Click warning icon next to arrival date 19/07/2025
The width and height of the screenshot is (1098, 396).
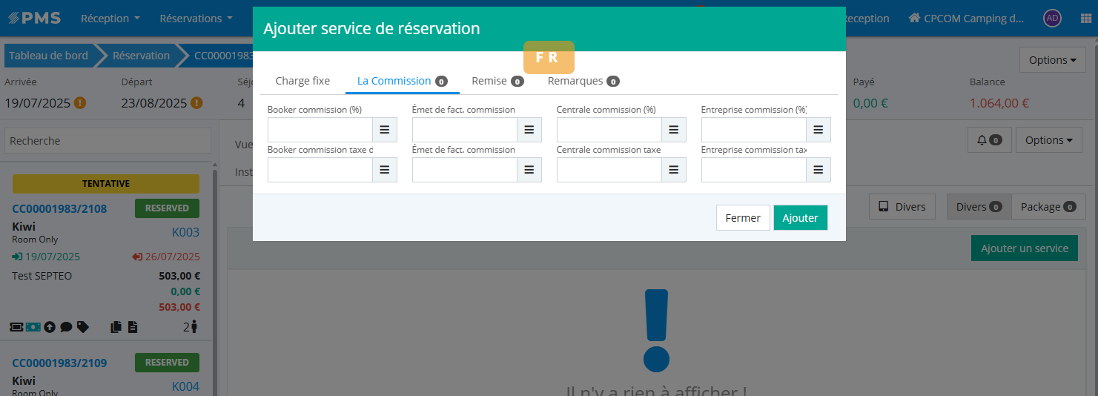click(x=80, y=103)
